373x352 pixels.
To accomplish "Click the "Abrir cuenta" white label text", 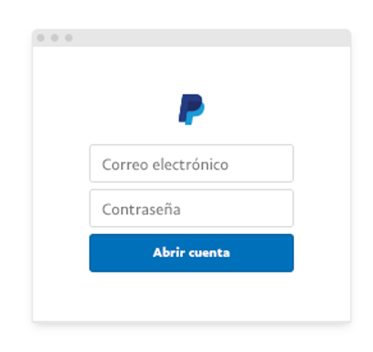I will [x=192, y=253].
